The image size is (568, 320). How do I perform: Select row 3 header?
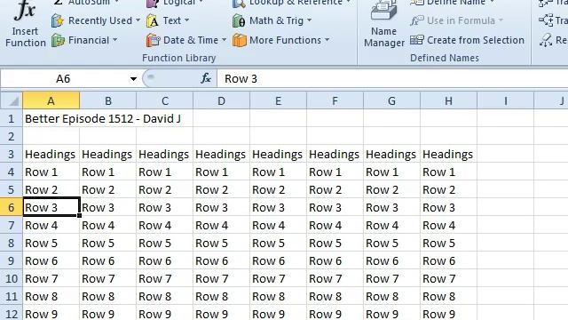coord(12,154)
